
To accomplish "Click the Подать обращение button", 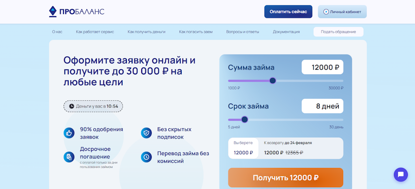I will click(x=338, y=32).
